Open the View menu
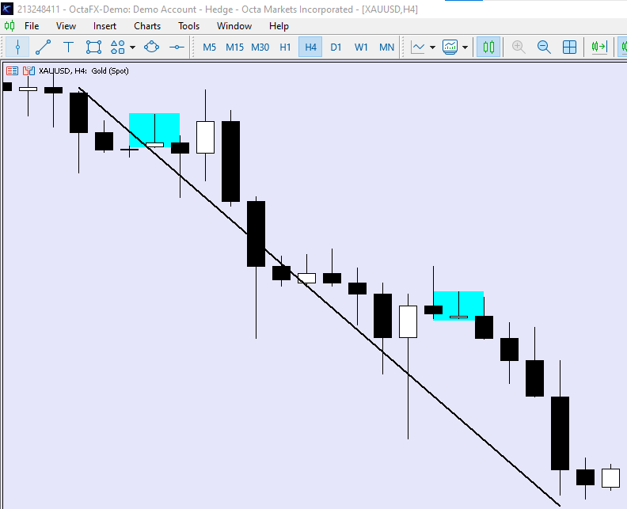 66,26
